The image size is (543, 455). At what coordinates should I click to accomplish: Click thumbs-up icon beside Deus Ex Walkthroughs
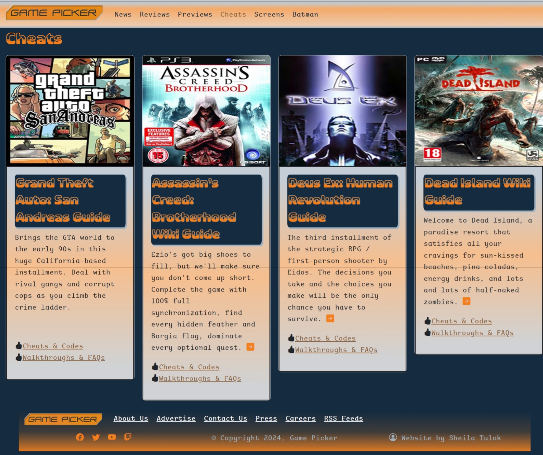[291, 349]
